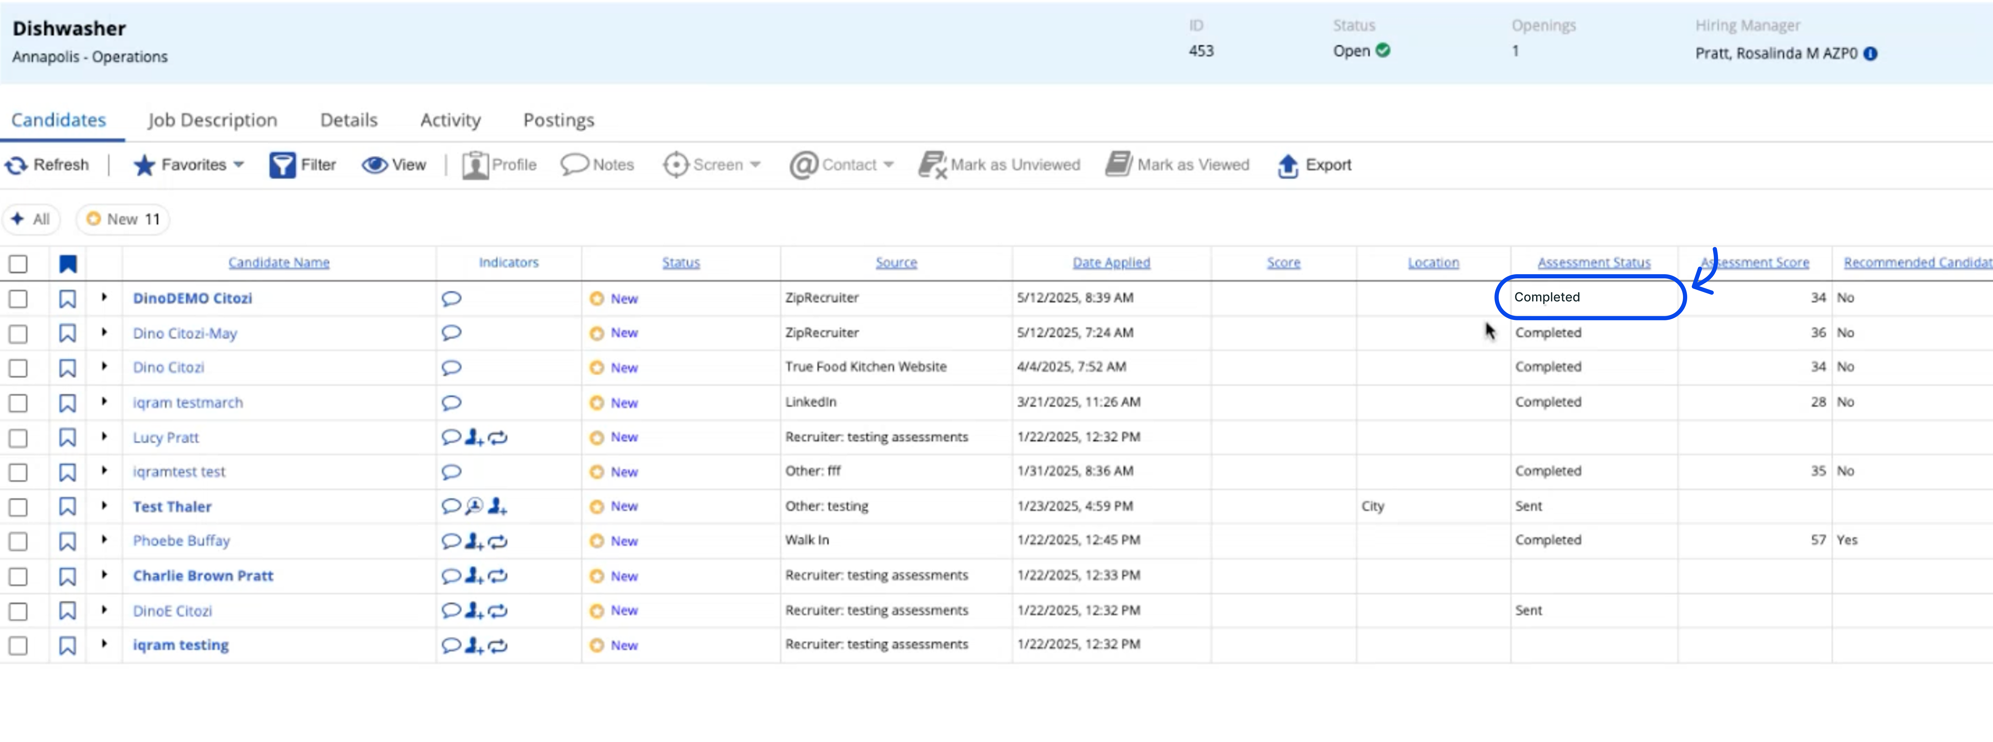Show All candidates filter pill
The width and height of the screenshot is (1993, 742).
(31, 220)
